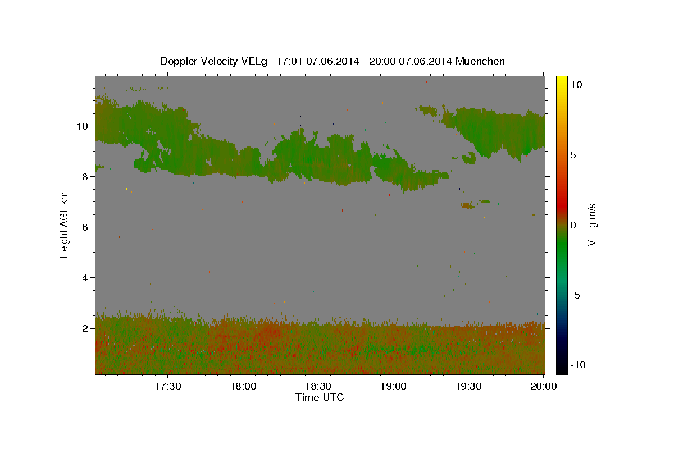Click the '18:30' time tick label
This screenshot has height=449, width=674.
318,386
